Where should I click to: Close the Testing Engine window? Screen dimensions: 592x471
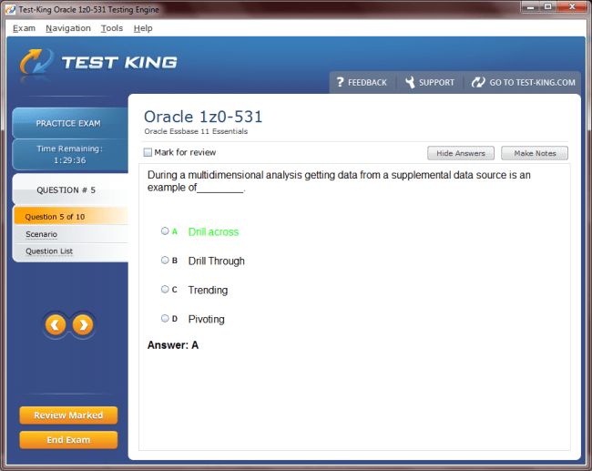(572, 6)
